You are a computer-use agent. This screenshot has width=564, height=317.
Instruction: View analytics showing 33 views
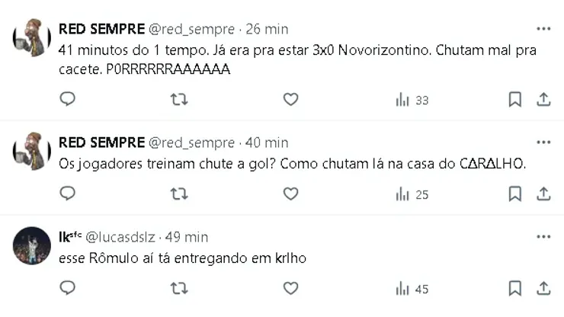pyautogui.click(x=412, y=100)
